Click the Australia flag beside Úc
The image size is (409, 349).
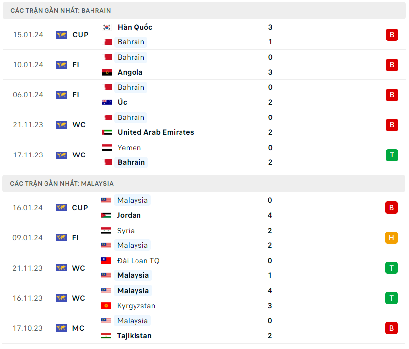coord(107,102)
